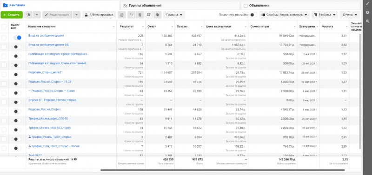Tick the select-all checkbox in table header

pyautogui.click(x=4, y=26)
